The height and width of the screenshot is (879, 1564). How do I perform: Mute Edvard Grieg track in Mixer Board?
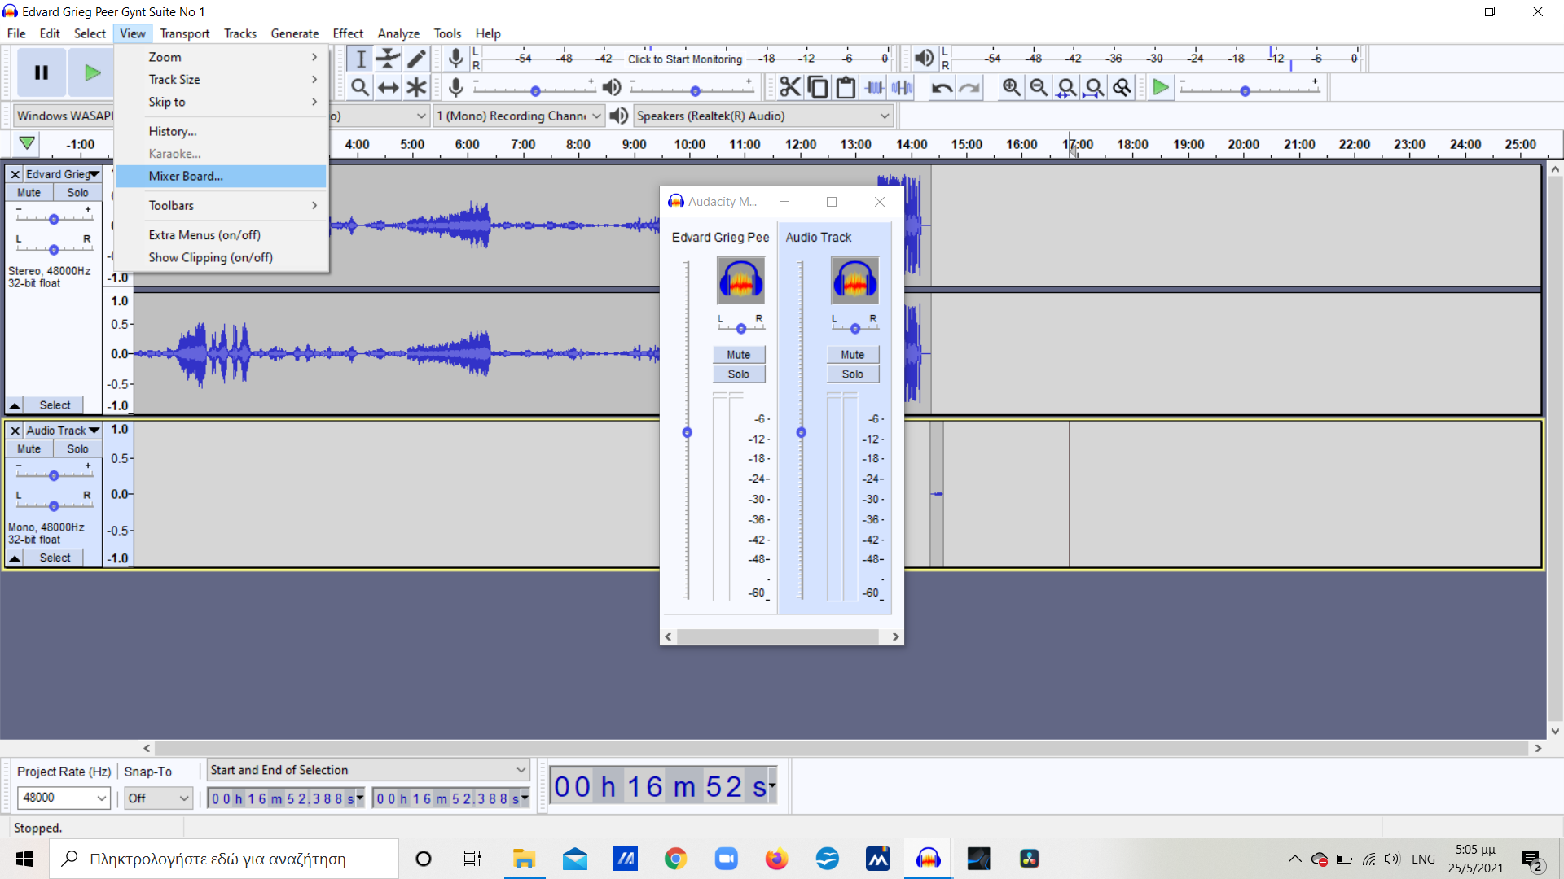click(x=738, y=355)
